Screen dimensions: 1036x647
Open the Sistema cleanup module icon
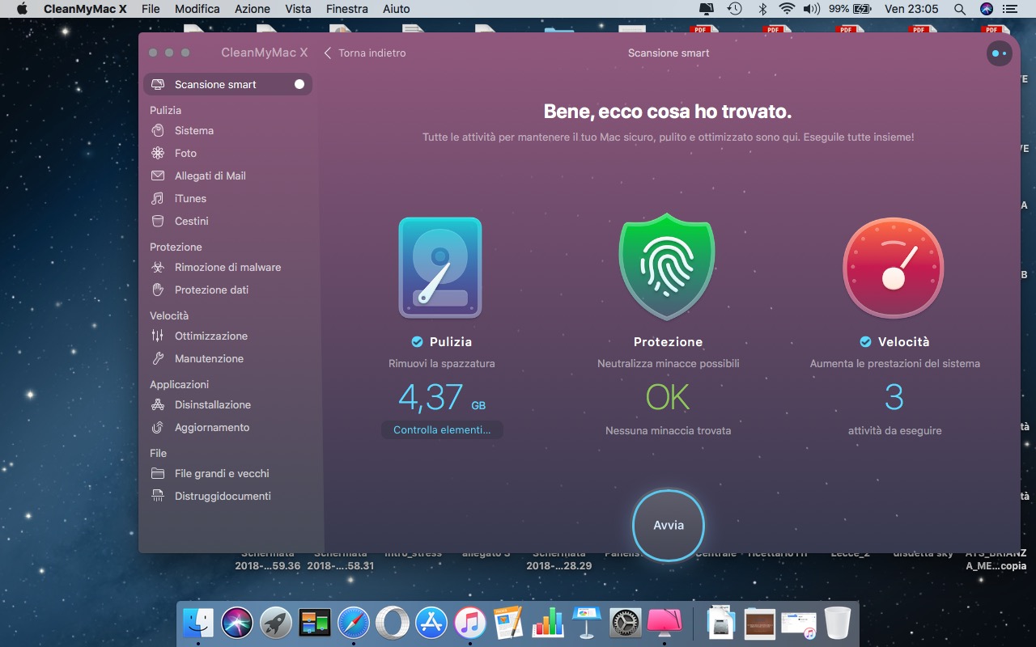click(158, 130)
